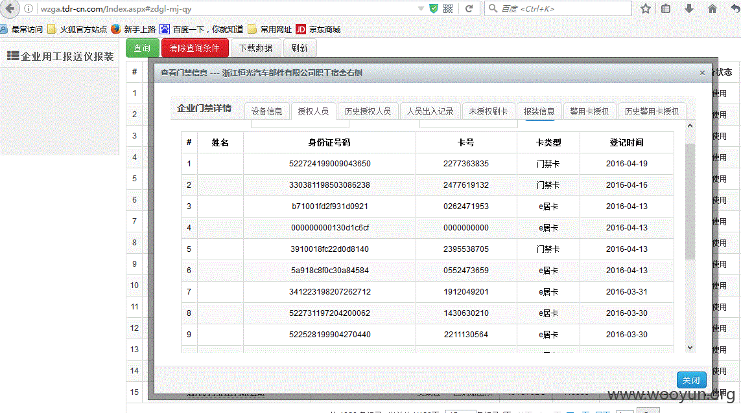Select ID number 522724199009043650
This screenshot has width=741, height=413.
tap(330, 164)
